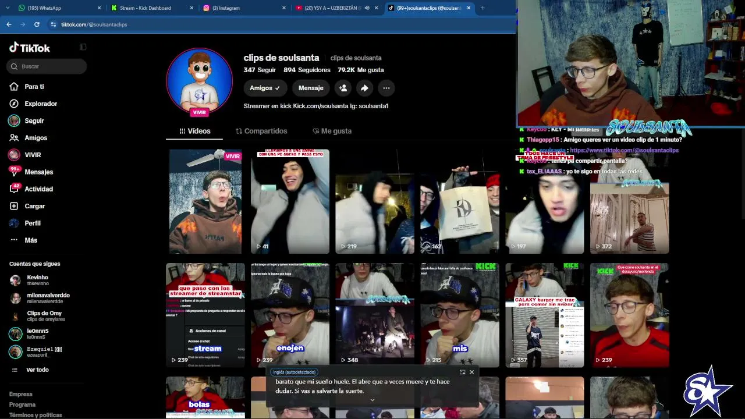Share the clips de soulsanta profile
The height and width of the screenshot is (419, 745).
pyautogui.click(x=364, y=88)
